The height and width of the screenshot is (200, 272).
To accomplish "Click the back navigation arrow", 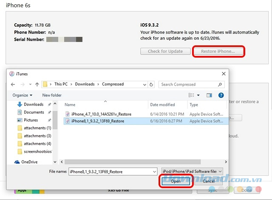I will click(13, 84).
